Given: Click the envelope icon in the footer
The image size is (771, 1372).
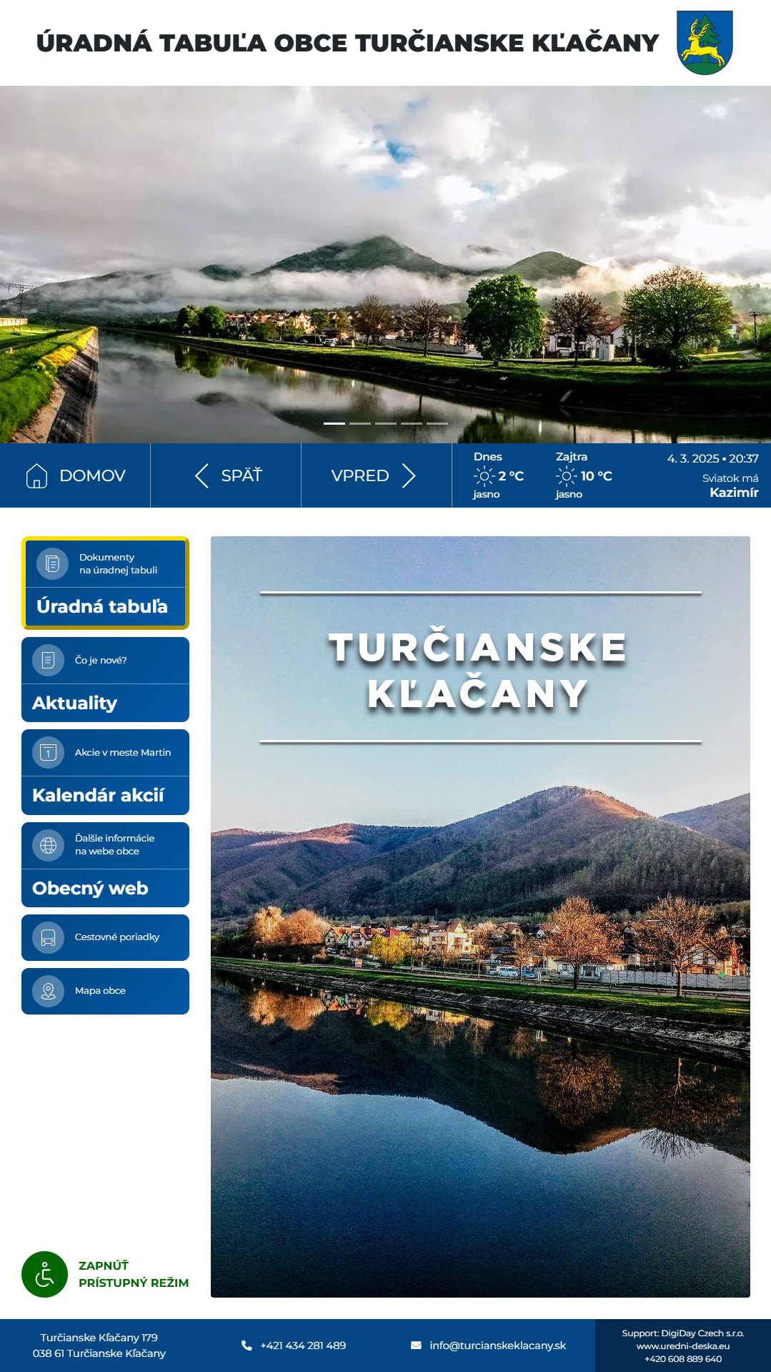Looking at the screenshot, I should [416, 1346].
